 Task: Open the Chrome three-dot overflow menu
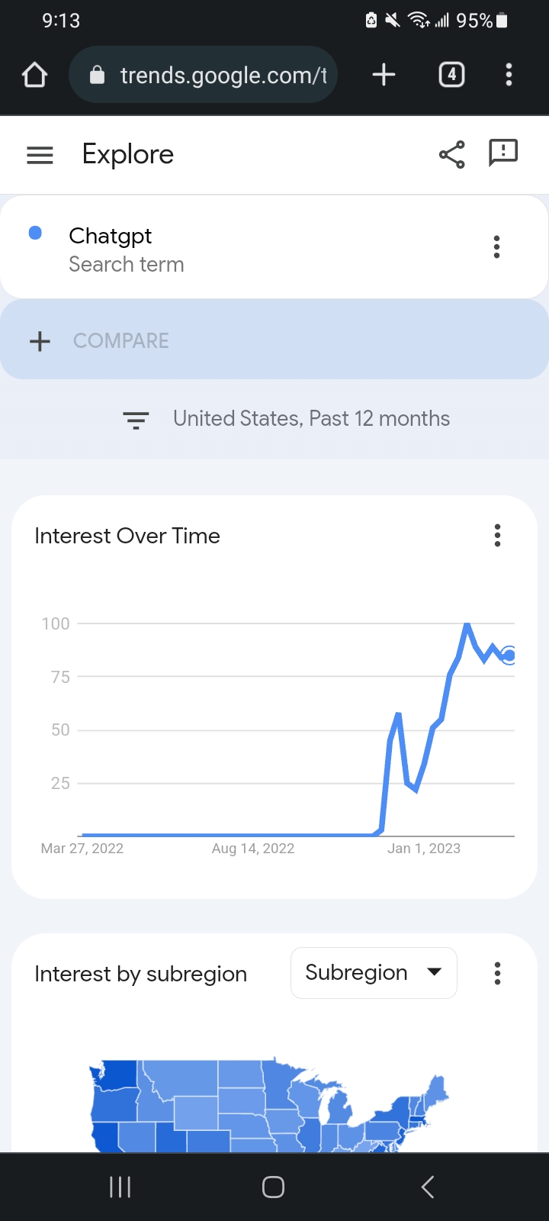pyautogui.click(x=509, y=74)
